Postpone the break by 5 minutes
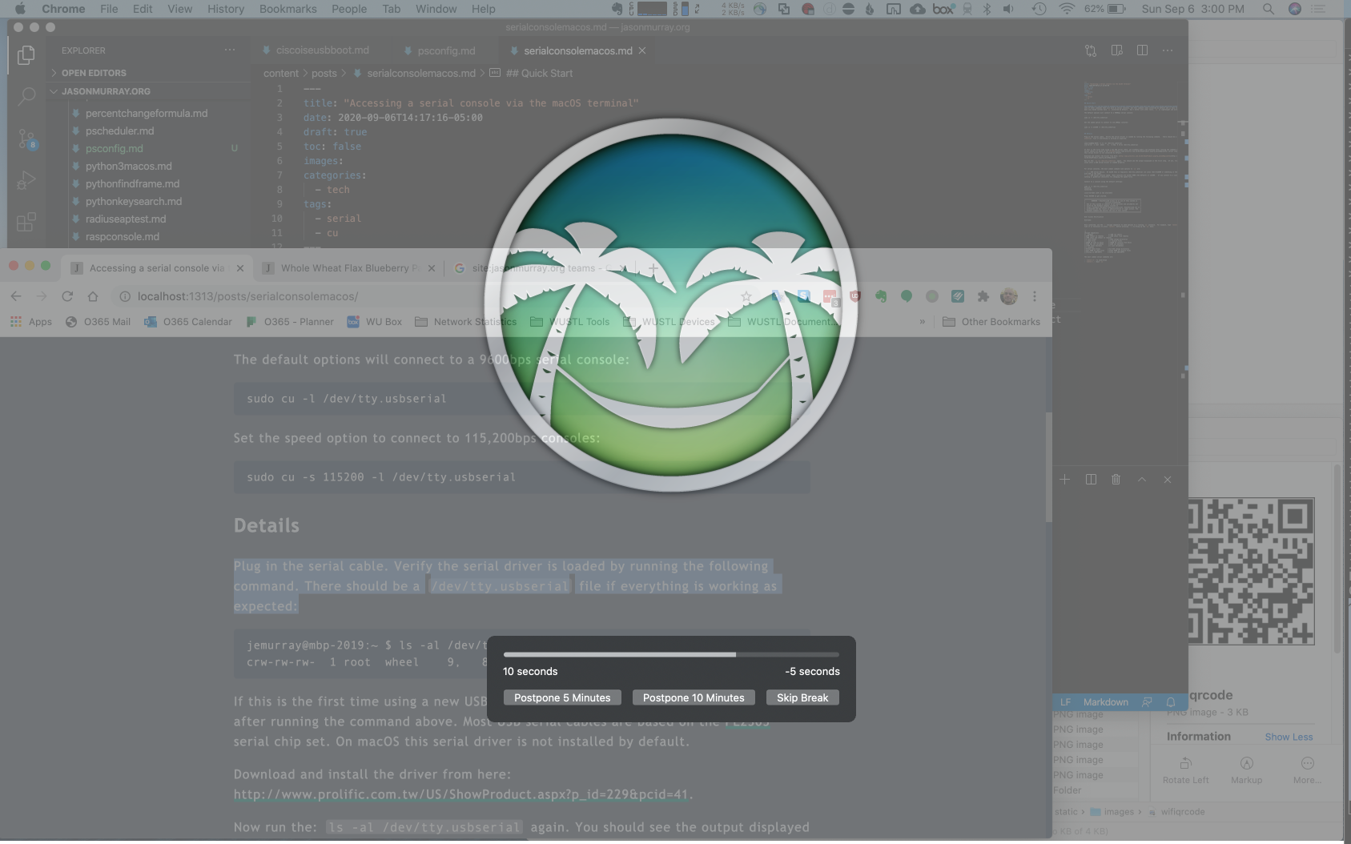Screen dimensions: 1351x844 562,697
